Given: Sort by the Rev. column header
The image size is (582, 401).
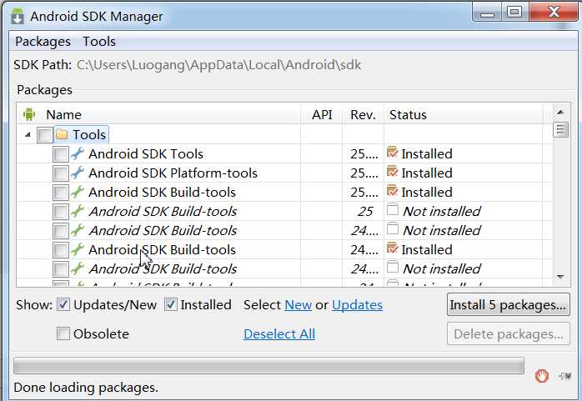Looking at the screenshot, I should click(x=363, y=114).
